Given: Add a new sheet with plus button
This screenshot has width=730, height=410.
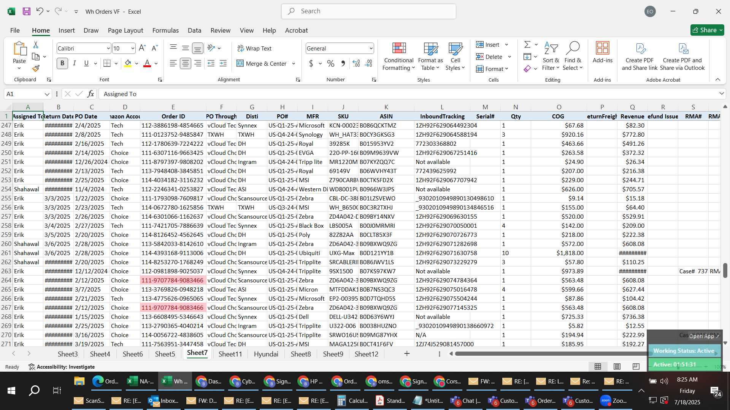Looking at the screenshot, I should point(407,353).
